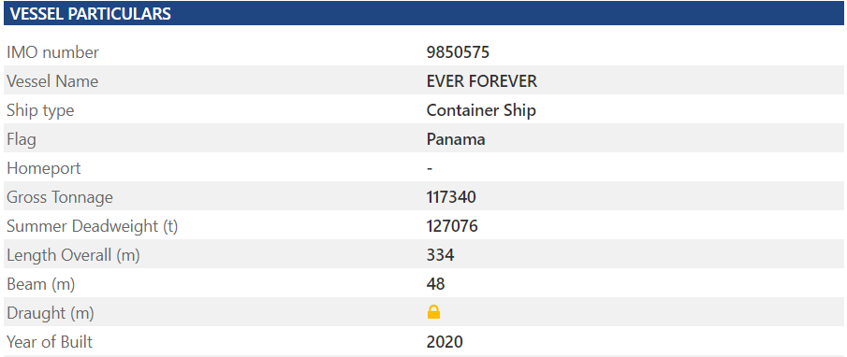The height and width of the screenshot is (357, 847).
Task: Click the Container Ship type value
Action: [481, 110]
